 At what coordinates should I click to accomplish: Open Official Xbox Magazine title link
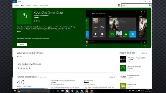click(136, 58)
